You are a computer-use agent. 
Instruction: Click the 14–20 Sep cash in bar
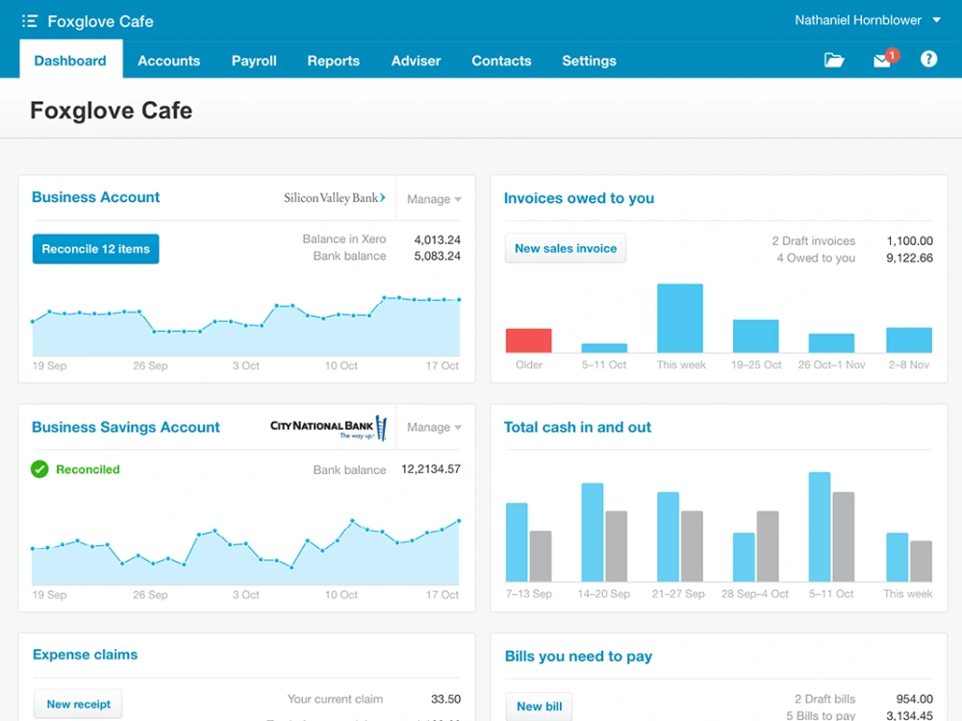point(593,533)
